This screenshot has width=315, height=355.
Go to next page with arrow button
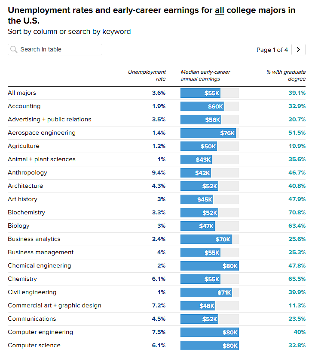point(298,50)
